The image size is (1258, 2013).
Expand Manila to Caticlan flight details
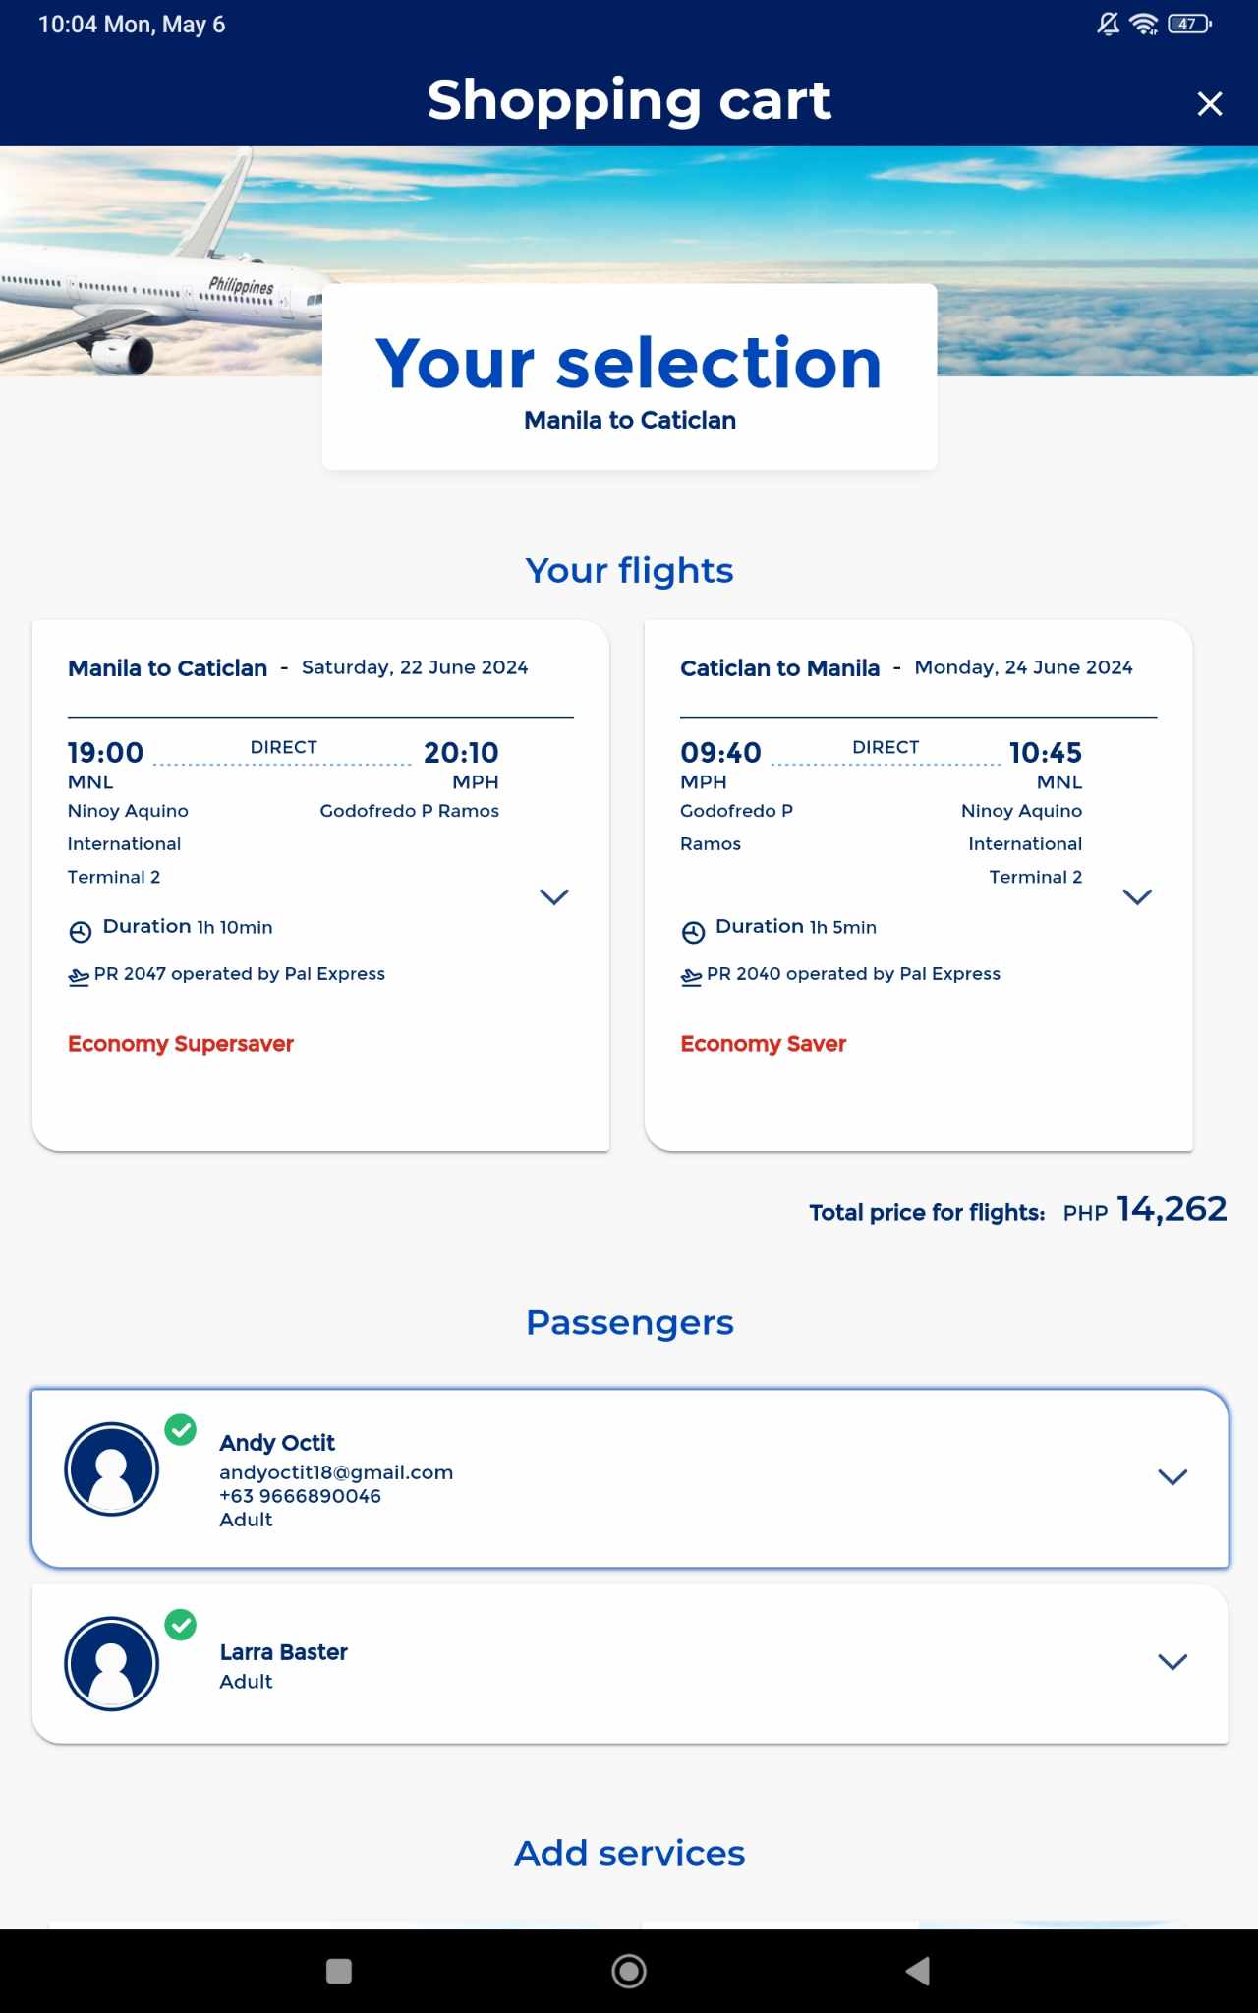(554, 896)
